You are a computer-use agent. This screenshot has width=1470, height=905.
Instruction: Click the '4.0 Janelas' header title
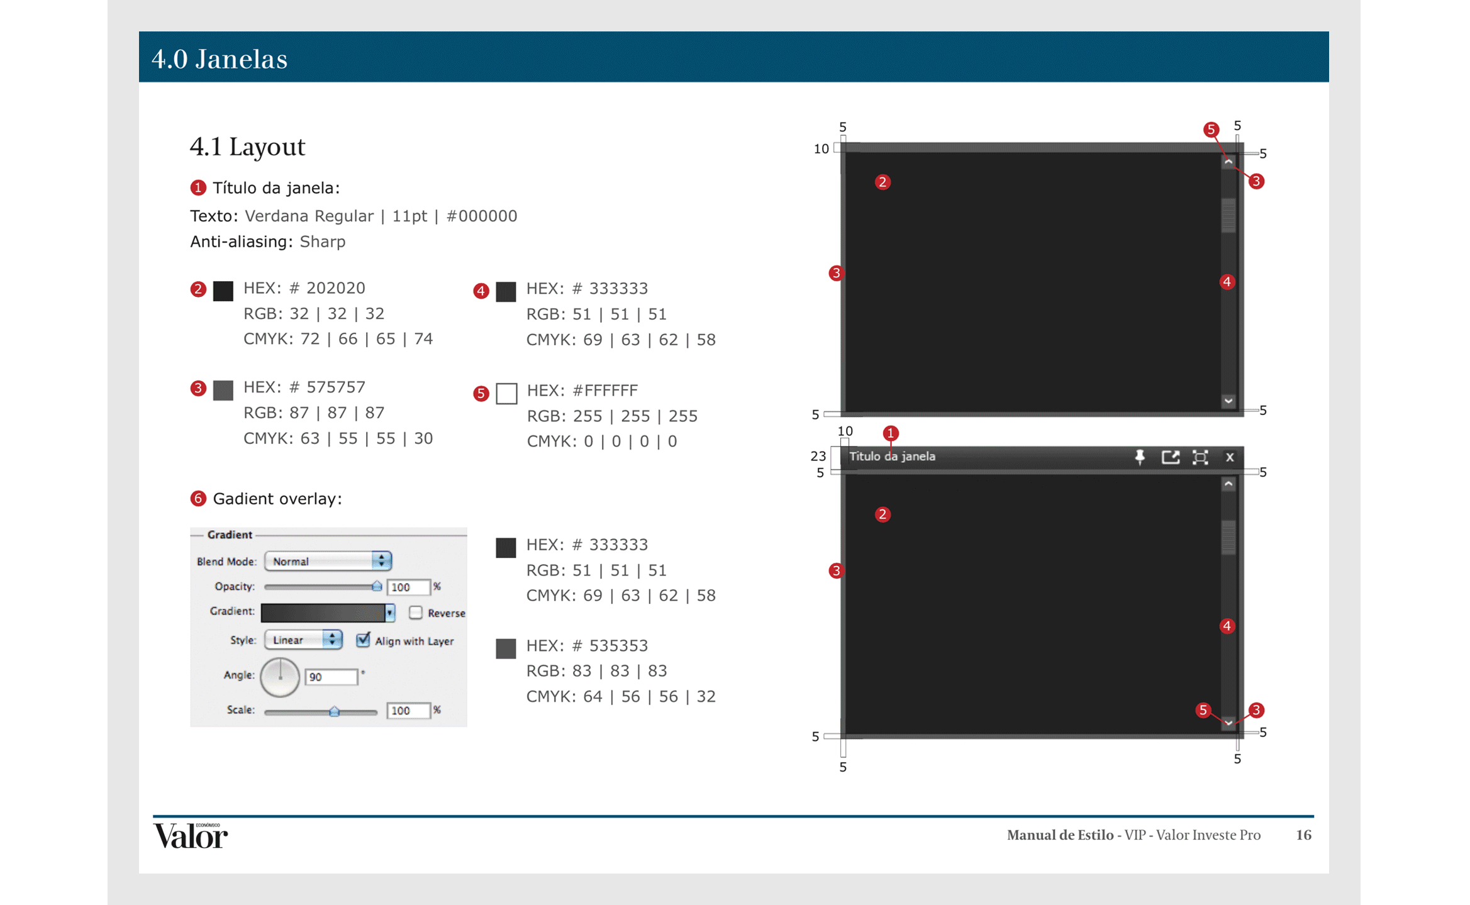pyautogui.click(x=220, y=58)
